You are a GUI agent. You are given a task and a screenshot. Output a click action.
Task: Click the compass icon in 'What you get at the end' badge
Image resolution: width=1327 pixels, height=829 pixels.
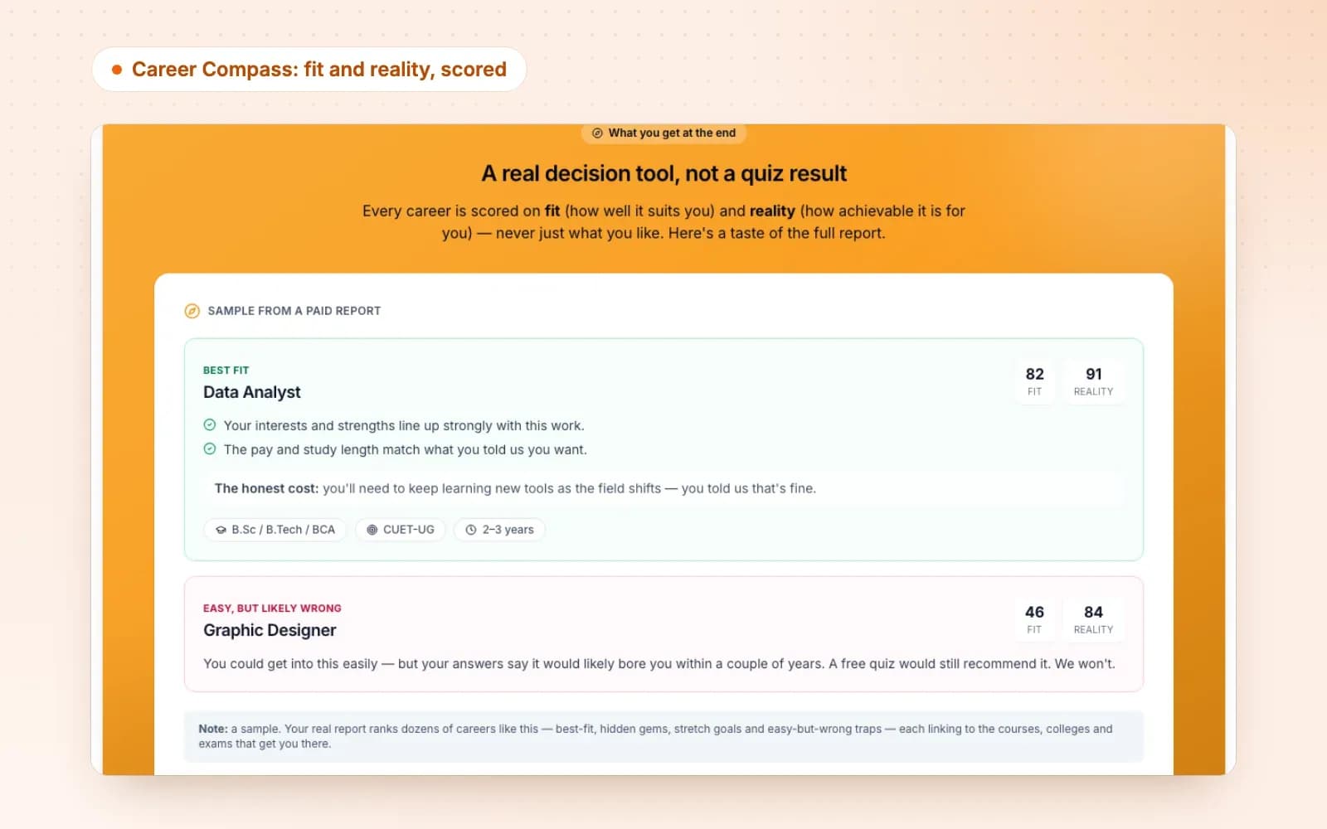pos(597,133)
